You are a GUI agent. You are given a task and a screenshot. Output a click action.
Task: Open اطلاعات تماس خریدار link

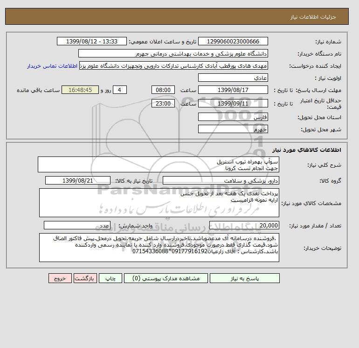[x=52, y=66]
